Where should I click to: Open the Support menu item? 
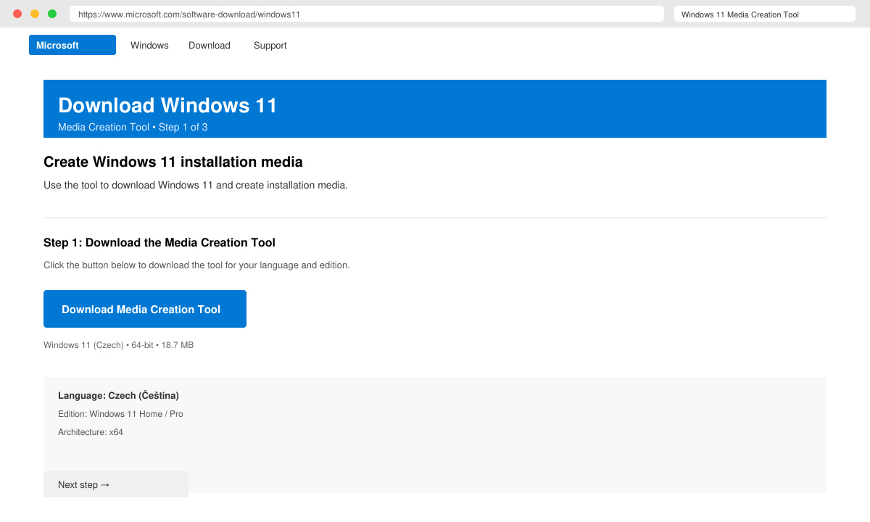click(x=270, y=45)
